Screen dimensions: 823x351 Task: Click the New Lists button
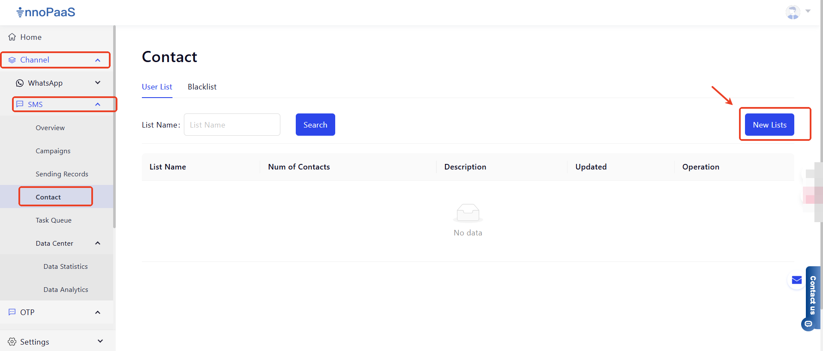coord(769,125)
